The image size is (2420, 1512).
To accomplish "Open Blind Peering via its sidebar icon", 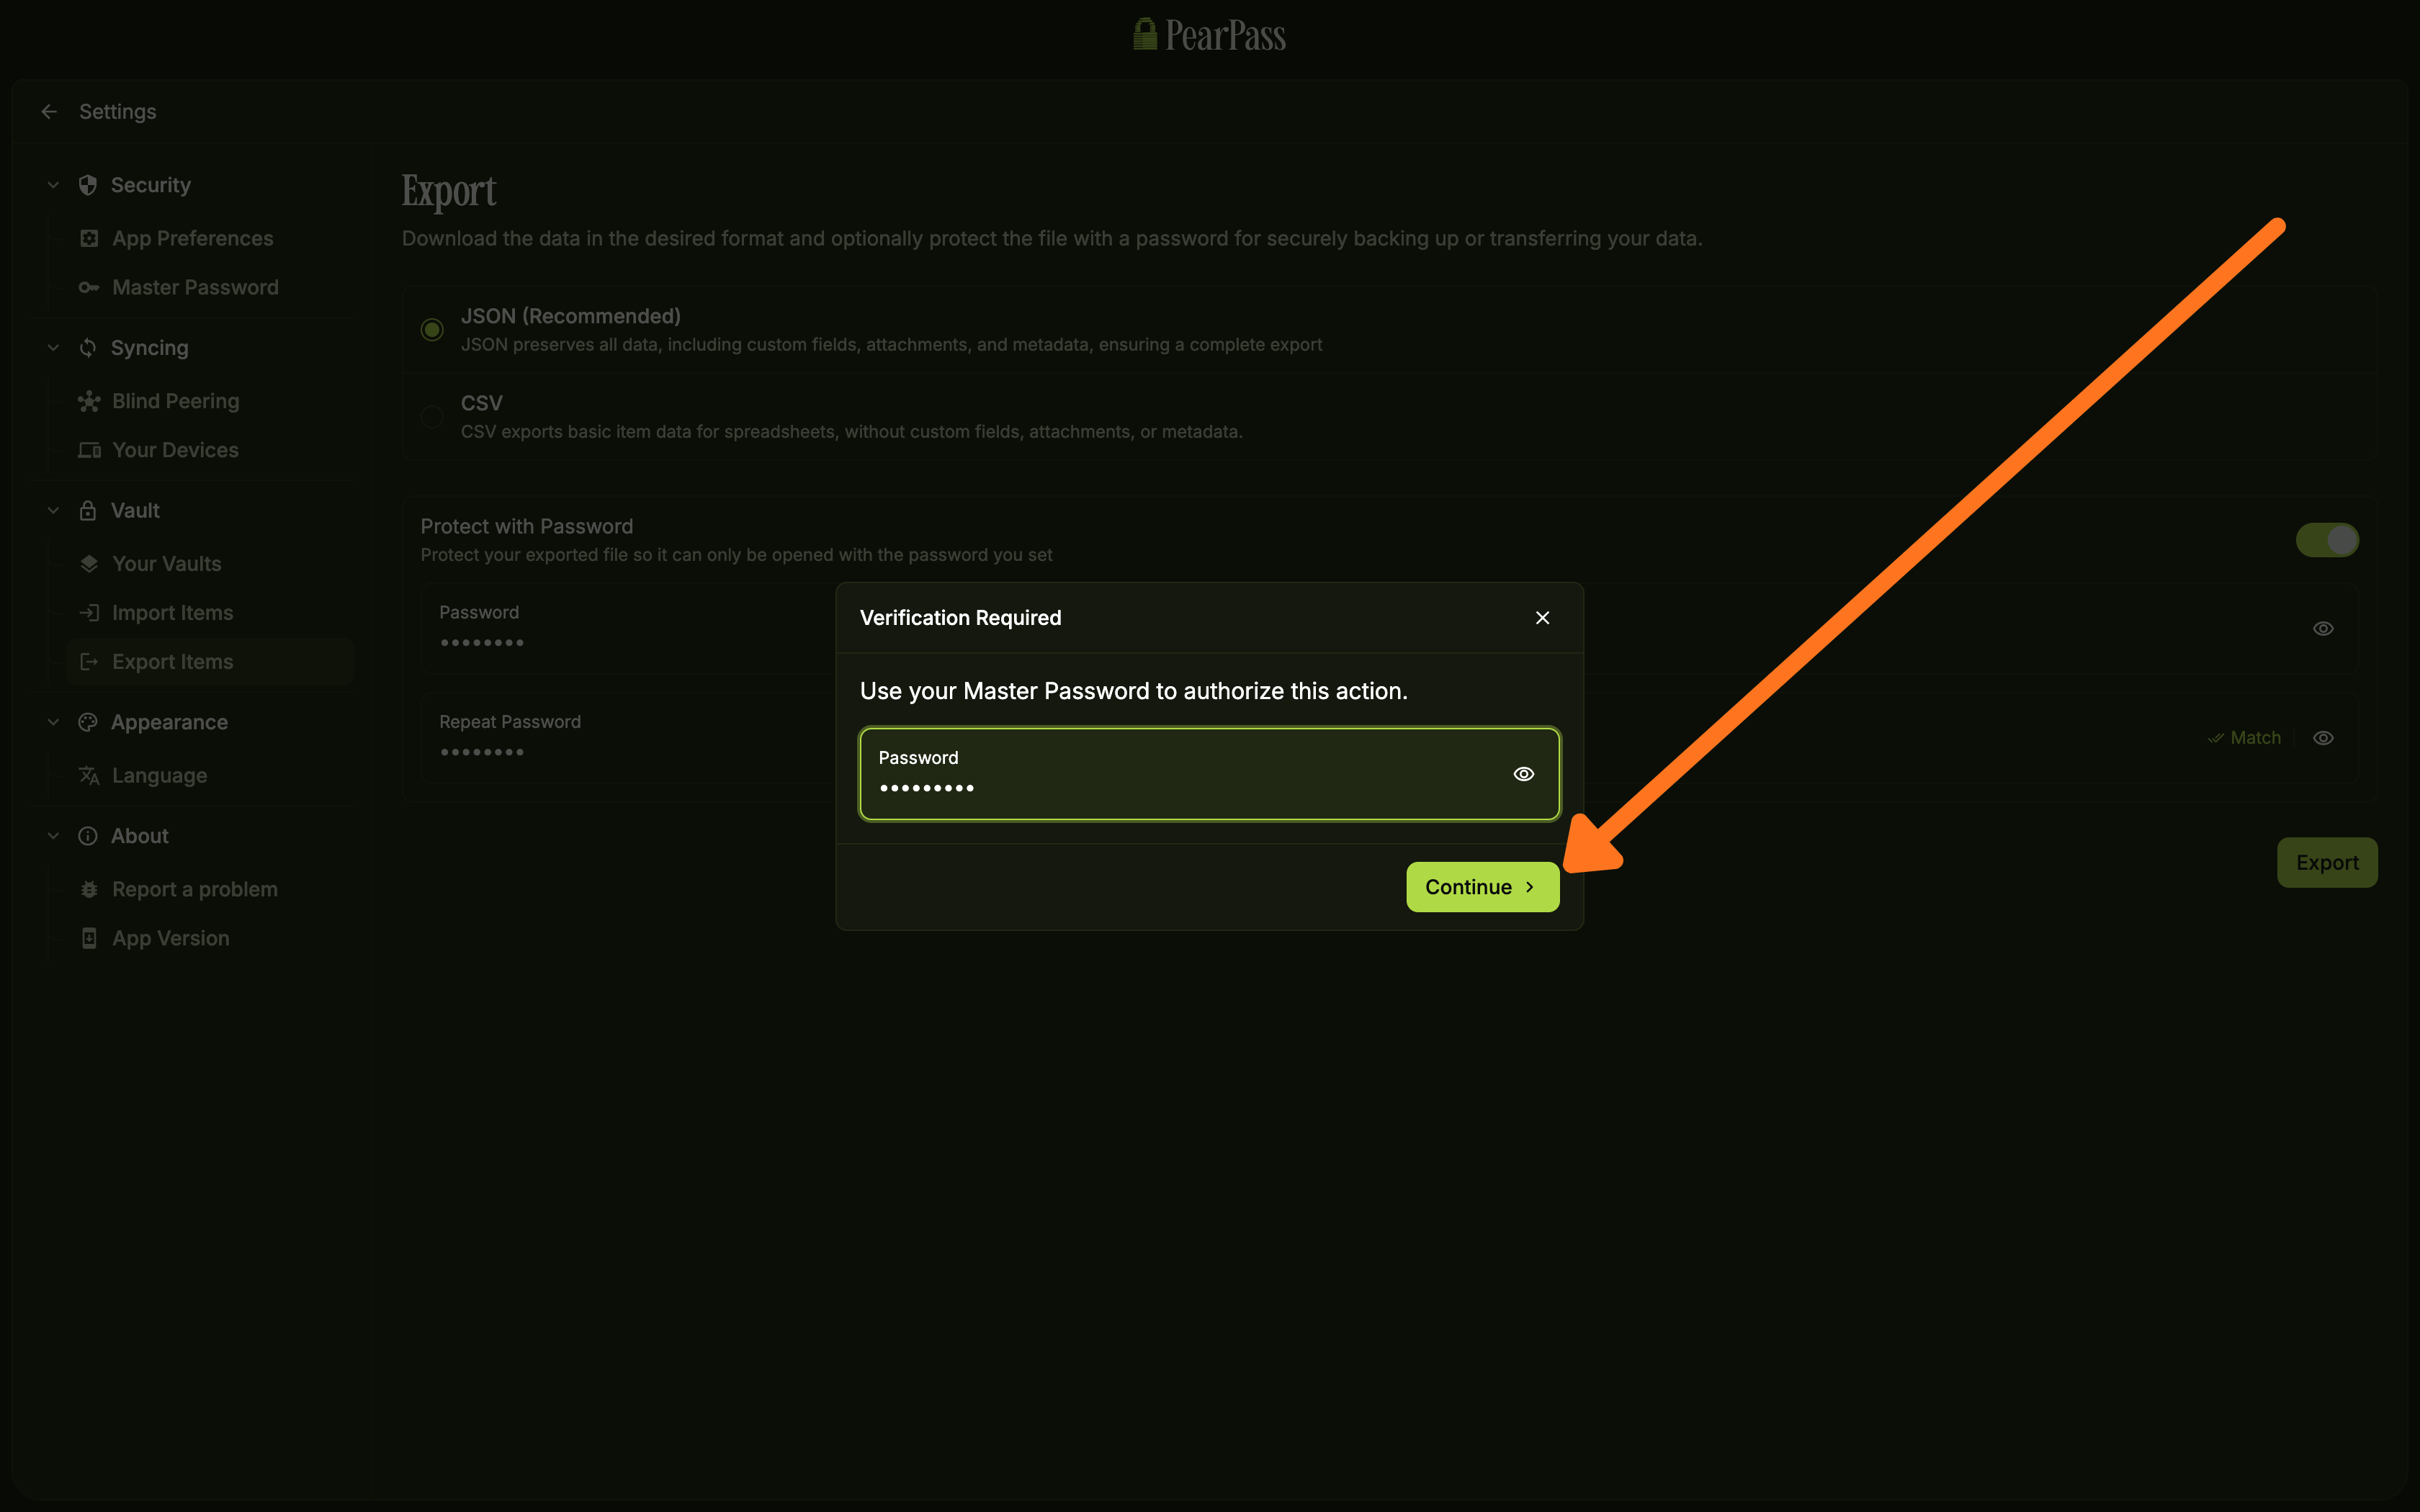I will [89, 400].
